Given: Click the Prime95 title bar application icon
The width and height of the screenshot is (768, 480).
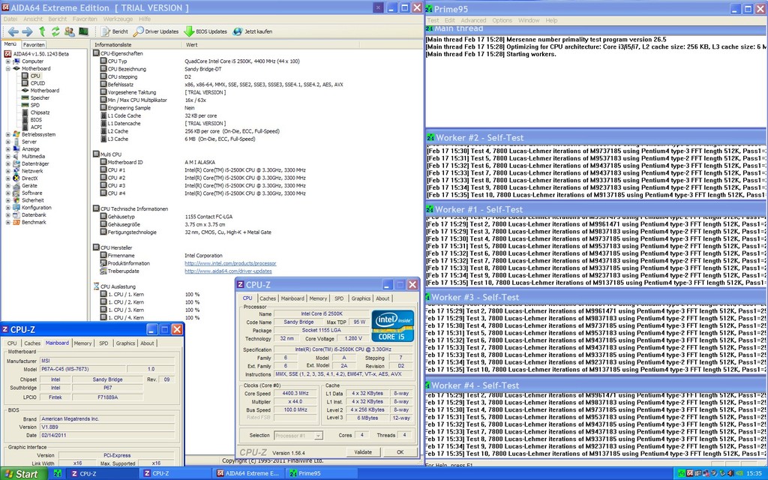Looking at the screenshot, I should (429, 9).
